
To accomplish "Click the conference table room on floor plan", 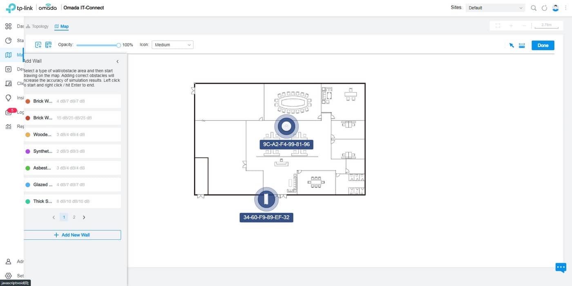I will click(x=293, y=101).
